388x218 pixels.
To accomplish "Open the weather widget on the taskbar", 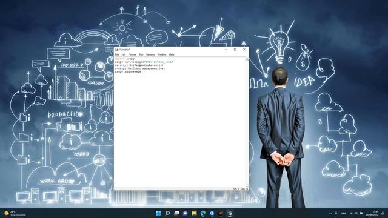I will (15, 213).
